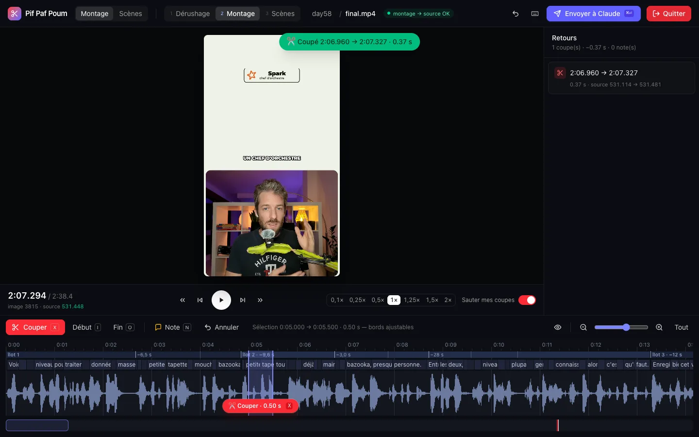
Task: Set playback speed to 1,25×
Action: [412, 300]
